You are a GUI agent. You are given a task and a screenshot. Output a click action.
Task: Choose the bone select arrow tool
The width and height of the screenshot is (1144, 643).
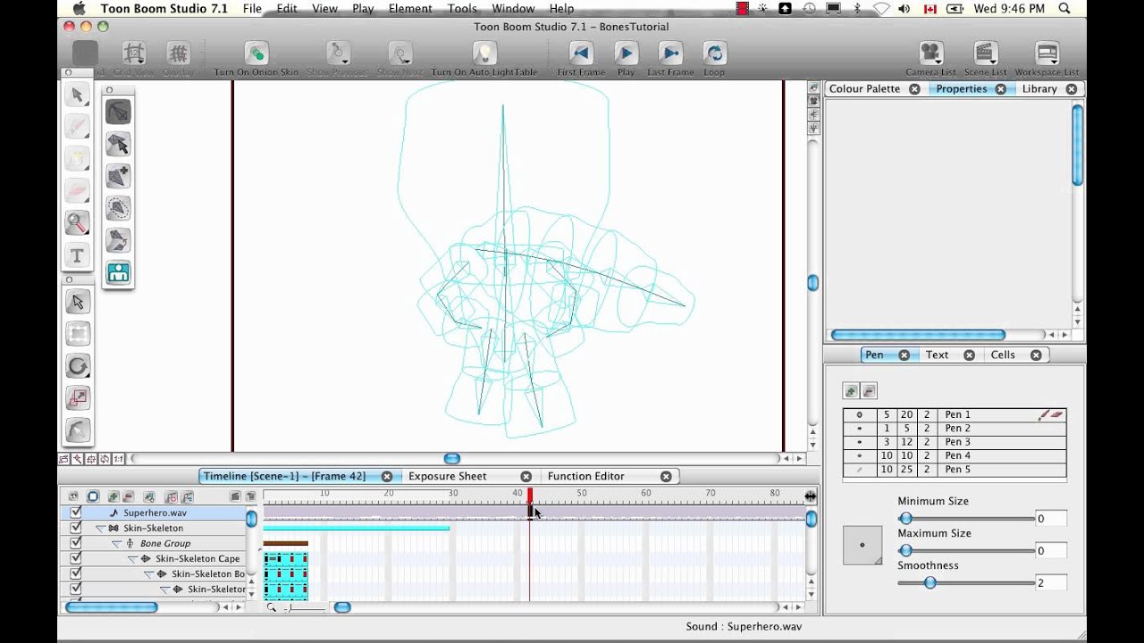point(118,144)
